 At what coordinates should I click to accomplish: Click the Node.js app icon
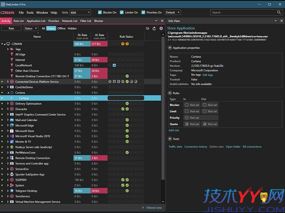click(12, 147)
